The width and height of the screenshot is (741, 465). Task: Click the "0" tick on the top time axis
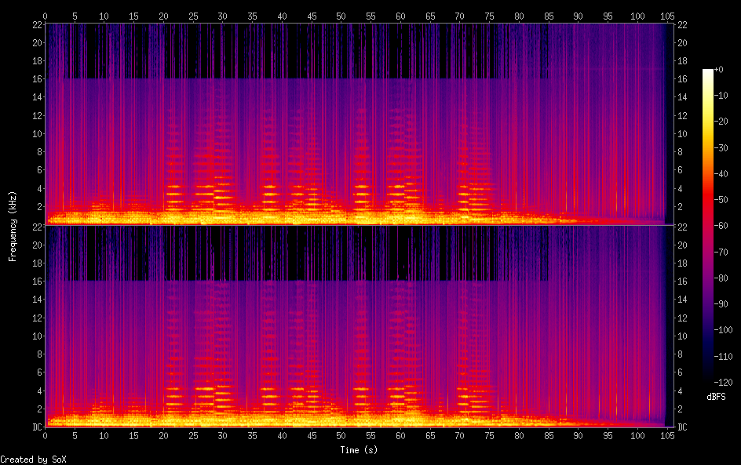(45, 16)
